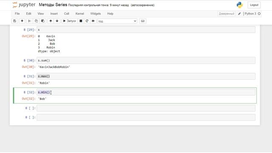Click the 'Bob' output of cell 32
Viewport: 272px width, 153px height.
coord(42,99)
